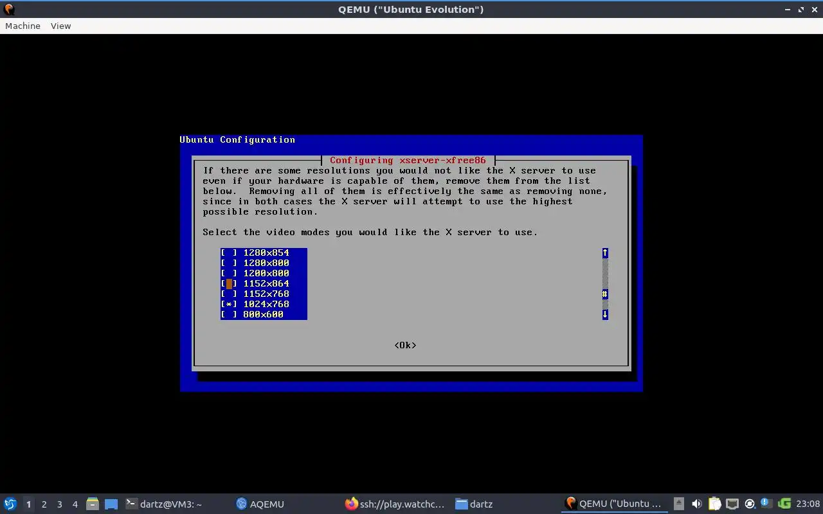This screenshot has height=514, width=823.
Task: Toggle the 1152x768 video mode checkbox
Action: [x=229, y=294]
